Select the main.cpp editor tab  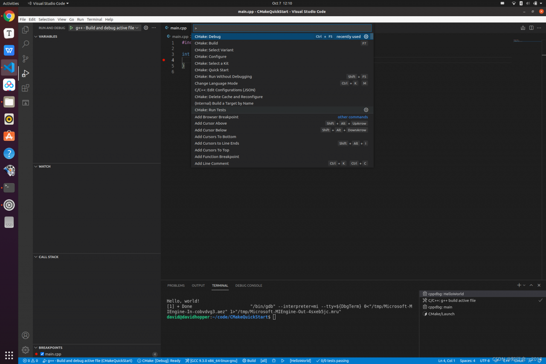click(176, 28)
